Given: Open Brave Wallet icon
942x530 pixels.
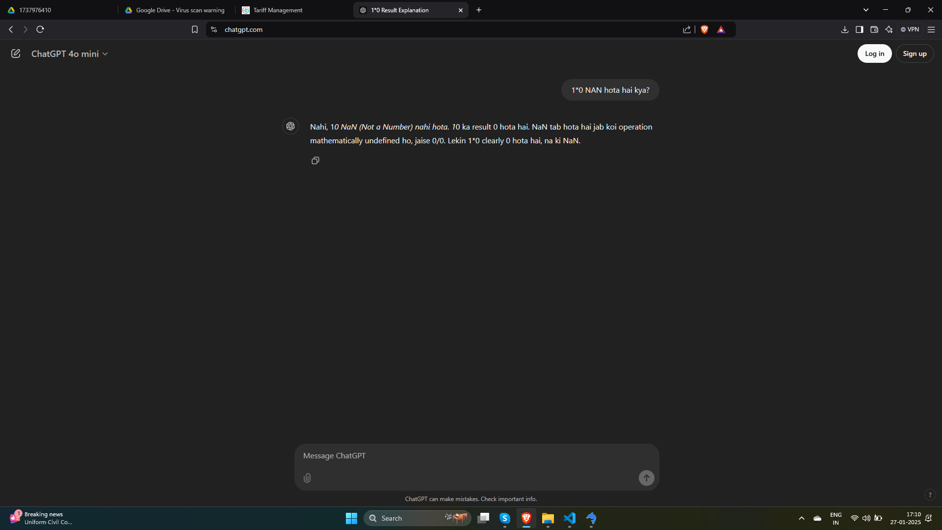Looking at the screenshot, I should pyautogui.click(x=874, y=29).
